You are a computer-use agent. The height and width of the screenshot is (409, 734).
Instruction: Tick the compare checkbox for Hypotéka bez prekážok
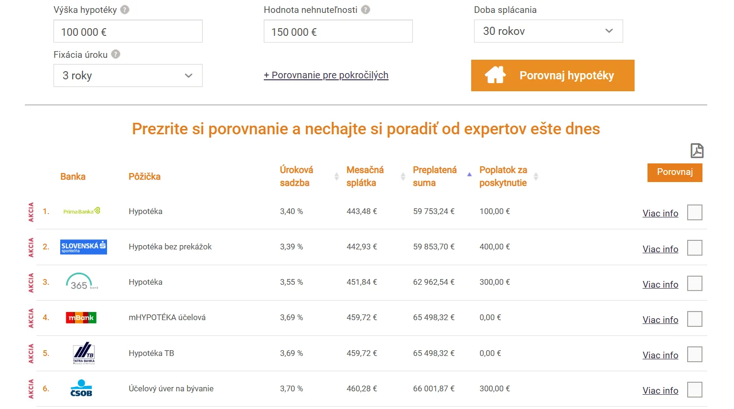coord(695,248)
